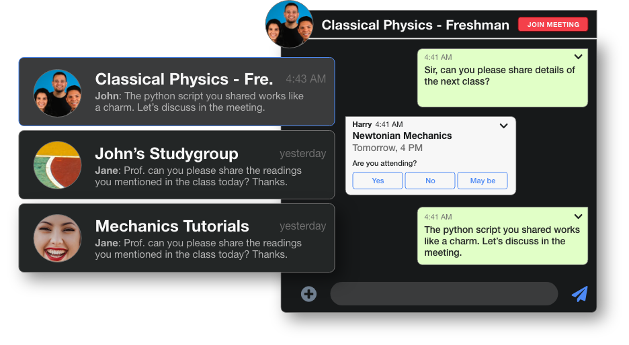This screenshot has height=345, width=629.
Task: Expand options on 'share details' message
Action: click(578, 57)
